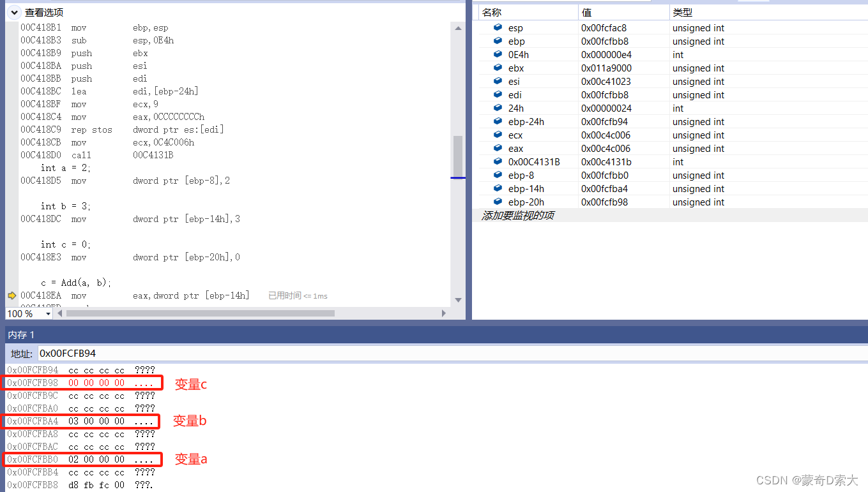Click the current instruction yellow arrow marker
Screen dimensions: 868x492
click(11, 295)
